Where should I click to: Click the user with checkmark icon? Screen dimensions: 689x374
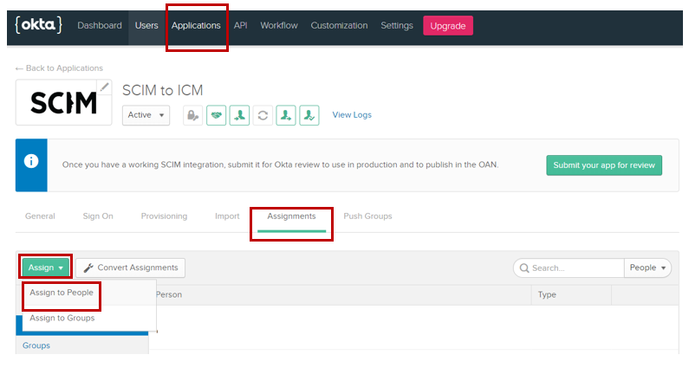310,115
